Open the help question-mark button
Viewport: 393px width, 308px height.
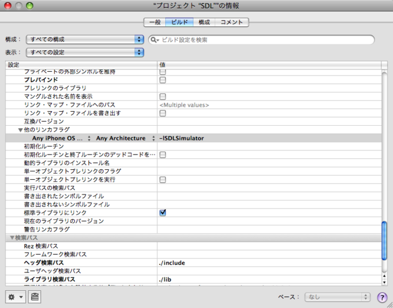(x=382, y=298)
